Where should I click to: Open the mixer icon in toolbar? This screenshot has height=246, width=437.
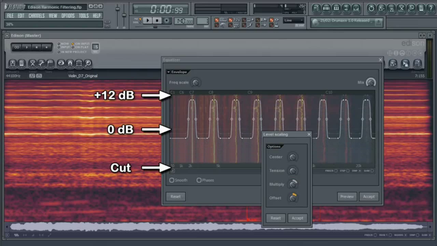point(356,8)
